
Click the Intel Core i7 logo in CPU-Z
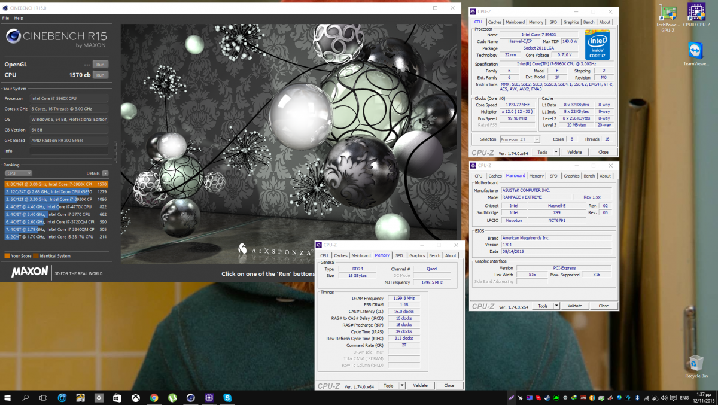[x=598, y=45]
